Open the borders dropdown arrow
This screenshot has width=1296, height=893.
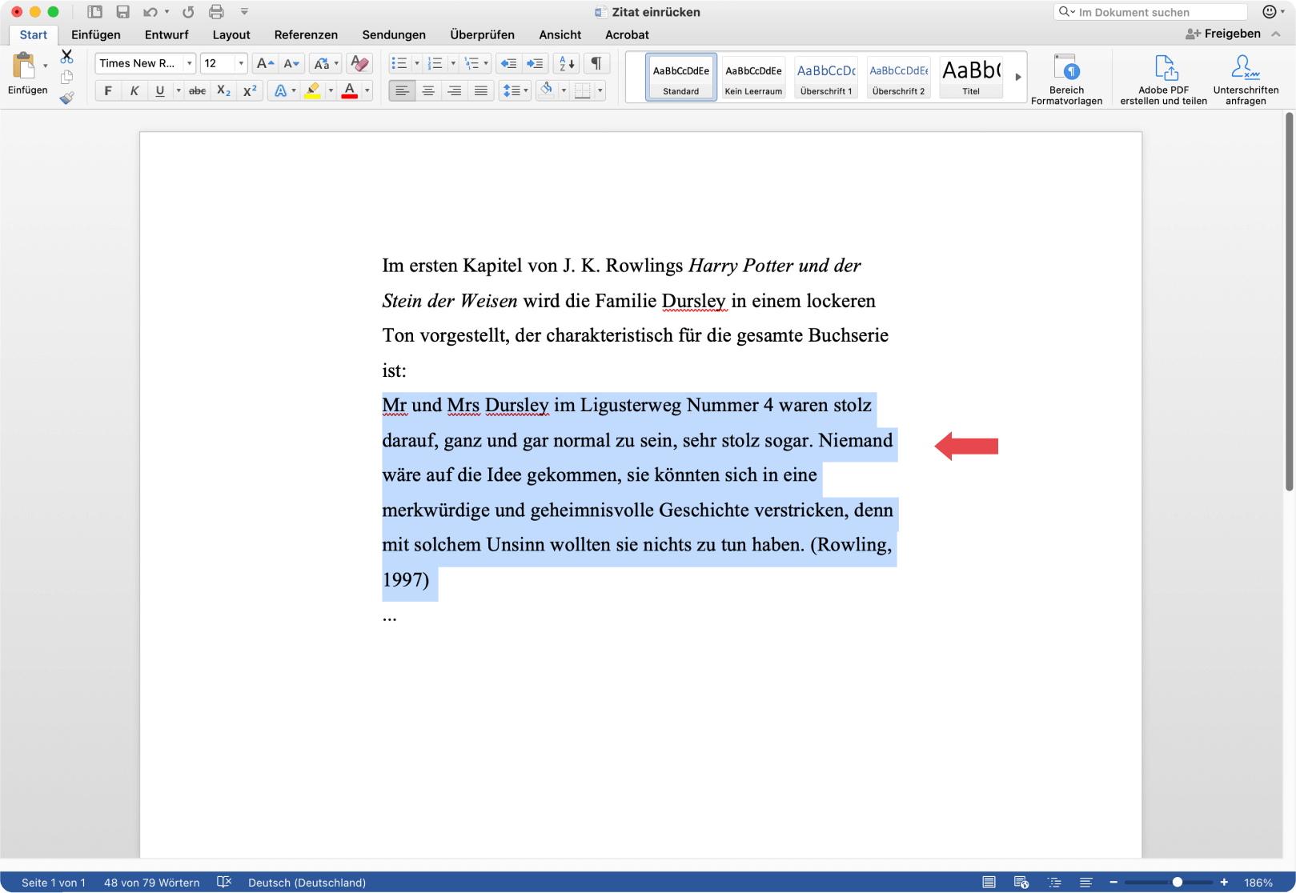pos(600,90)
